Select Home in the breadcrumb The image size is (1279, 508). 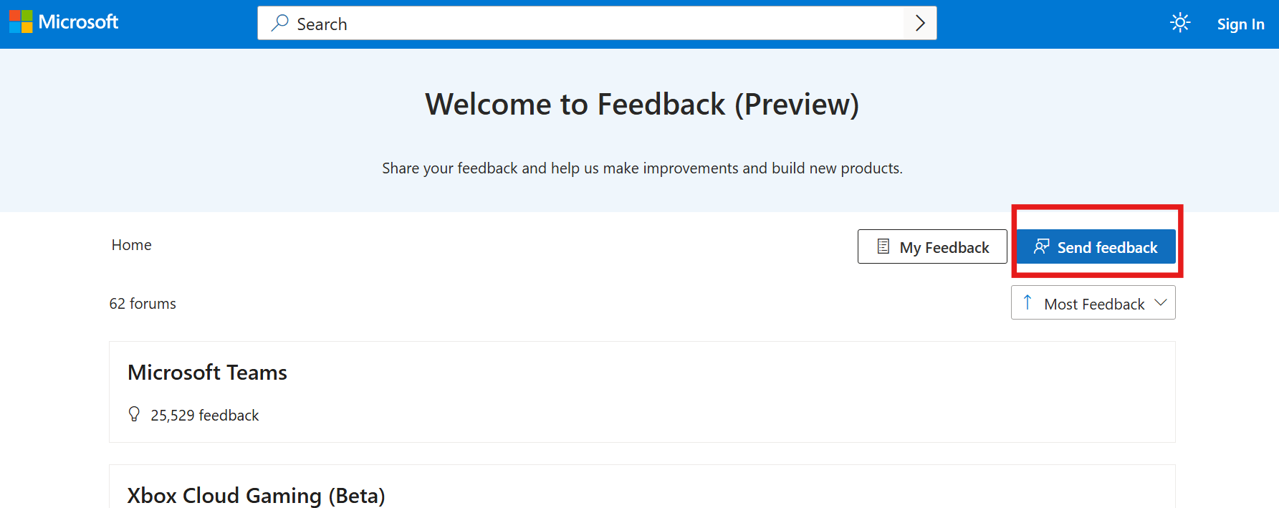[131, 244]
